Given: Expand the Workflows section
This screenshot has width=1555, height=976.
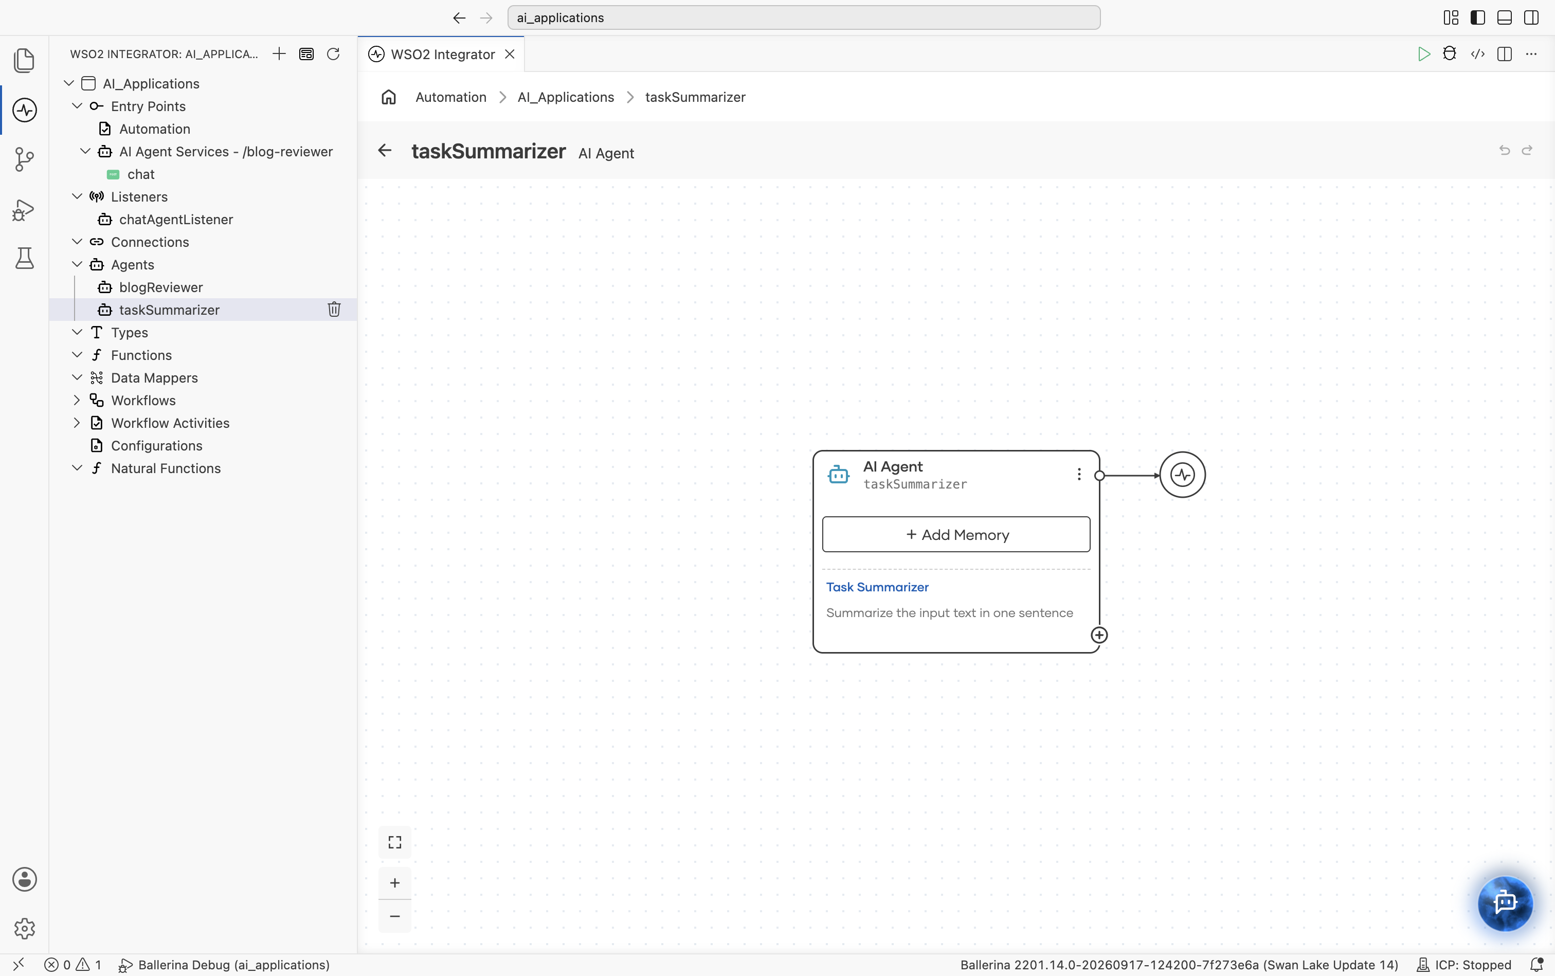Looking at the screenshot, I should [x=77, y=400].
